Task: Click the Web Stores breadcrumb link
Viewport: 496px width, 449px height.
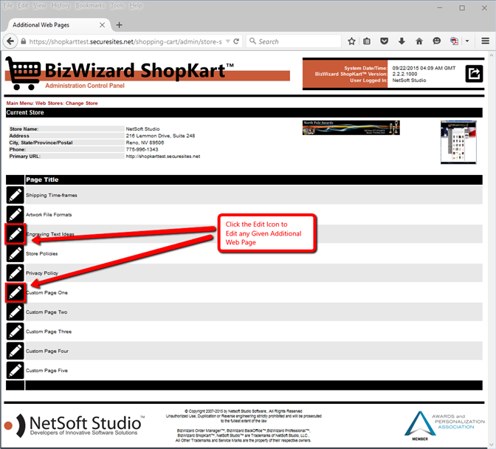Action: click(49, 103)
